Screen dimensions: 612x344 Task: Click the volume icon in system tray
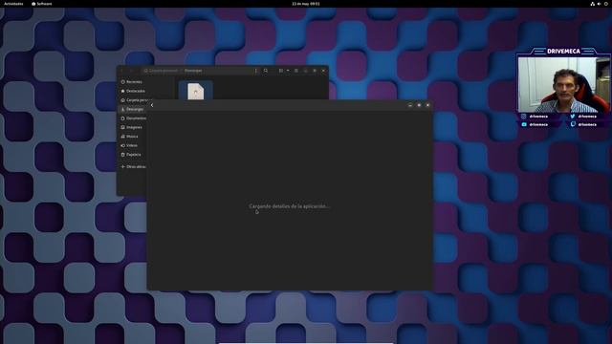point(599,4)
